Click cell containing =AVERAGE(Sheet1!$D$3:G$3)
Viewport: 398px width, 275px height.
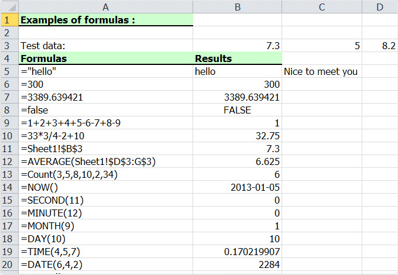pyautogui.click(x=105, y=161)
